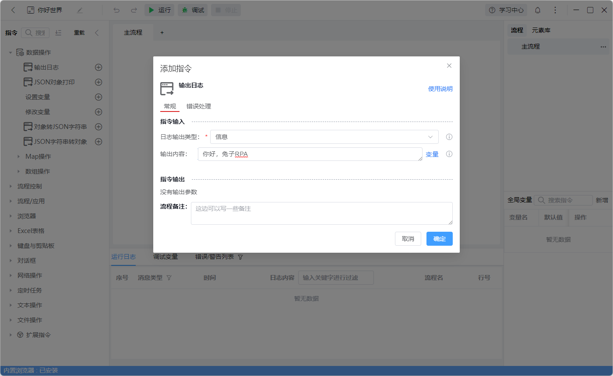
Task: Click the list sort icon beside search
Action: 59,33
